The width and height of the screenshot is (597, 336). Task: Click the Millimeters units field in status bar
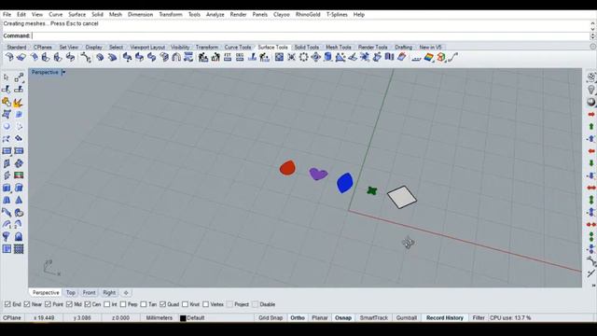pyautogui.click(x=160, y=317)
